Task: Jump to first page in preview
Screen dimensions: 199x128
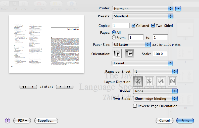Action: point(24,87)
